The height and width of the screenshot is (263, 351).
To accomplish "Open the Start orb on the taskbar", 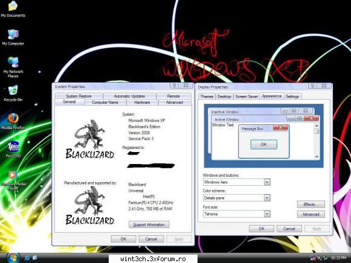I will [13, 258].
